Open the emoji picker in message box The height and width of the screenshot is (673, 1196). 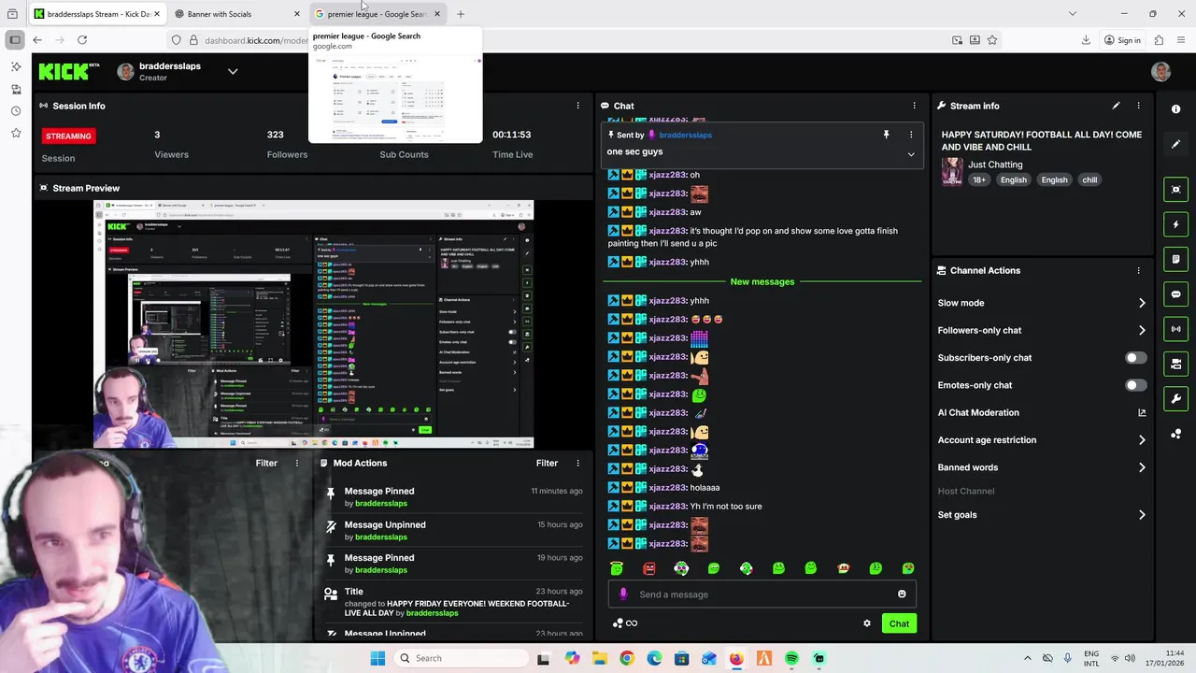click(902, 594)
